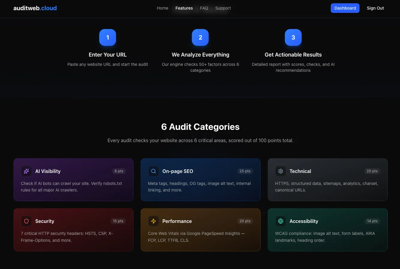This screenshot has height=269, width=400.
Task: Open the Dashboard button
Action: coord(345,8)
